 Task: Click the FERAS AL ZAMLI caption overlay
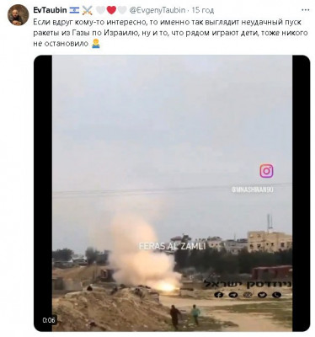pos(173,246)
